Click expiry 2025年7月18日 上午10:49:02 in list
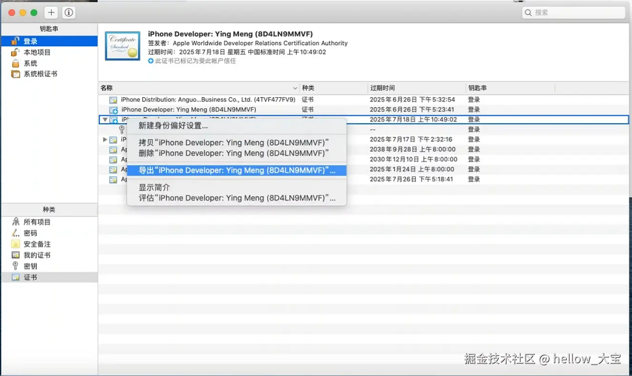Image resolution: width=632 pixels, height=376 pixels. click(413, 120)
